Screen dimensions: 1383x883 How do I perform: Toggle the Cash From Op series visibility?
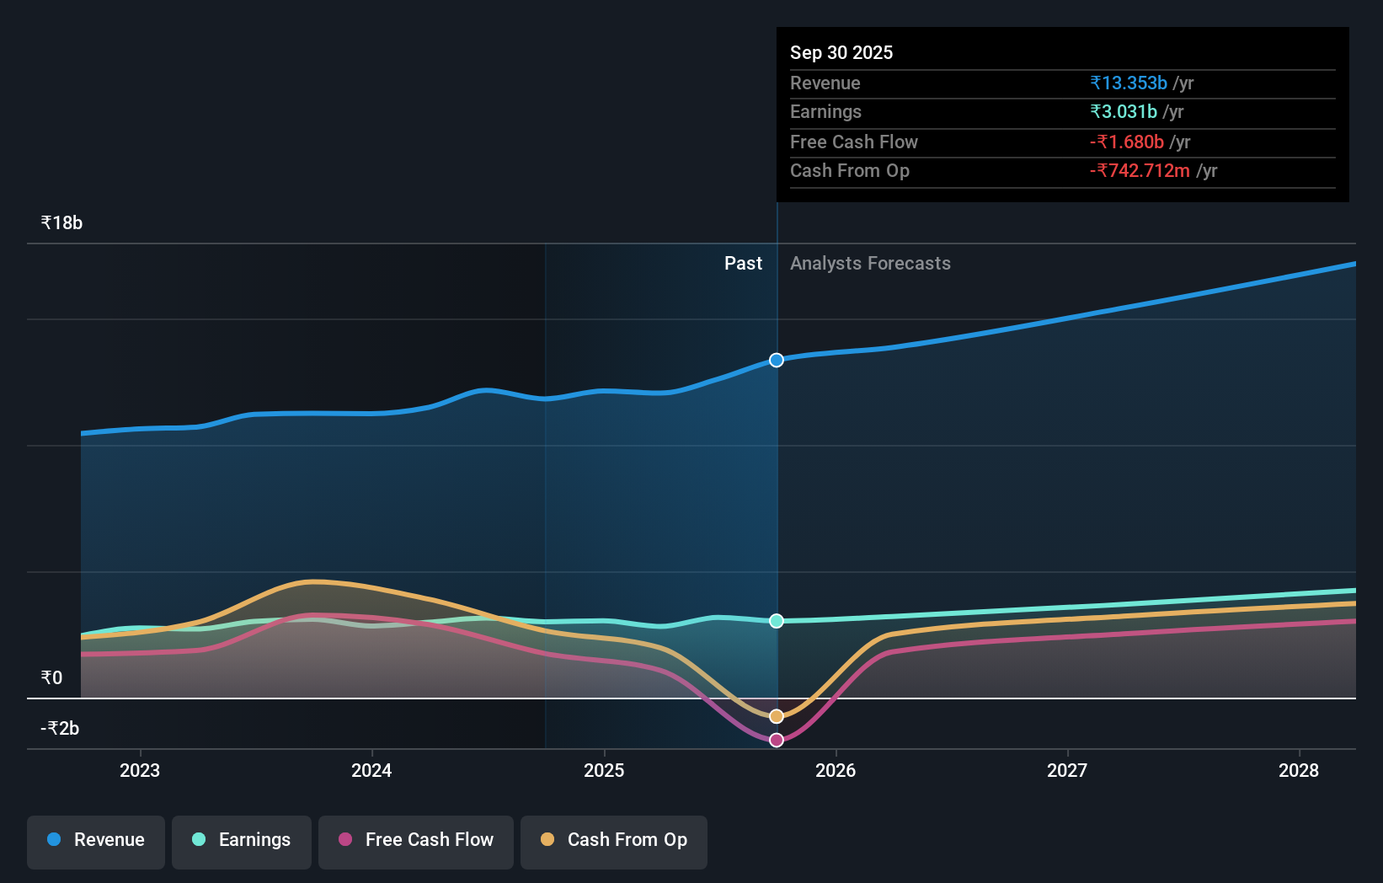[613, 840]
